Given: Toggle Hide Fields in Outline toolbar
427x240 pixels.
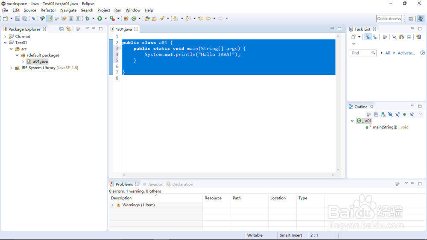Looking at the screenshot, I should click(x=390, y=114).
